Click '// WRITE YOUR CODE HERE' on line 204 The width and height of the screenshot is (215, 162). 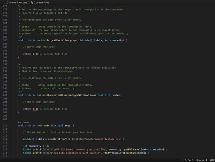(39, 102)
